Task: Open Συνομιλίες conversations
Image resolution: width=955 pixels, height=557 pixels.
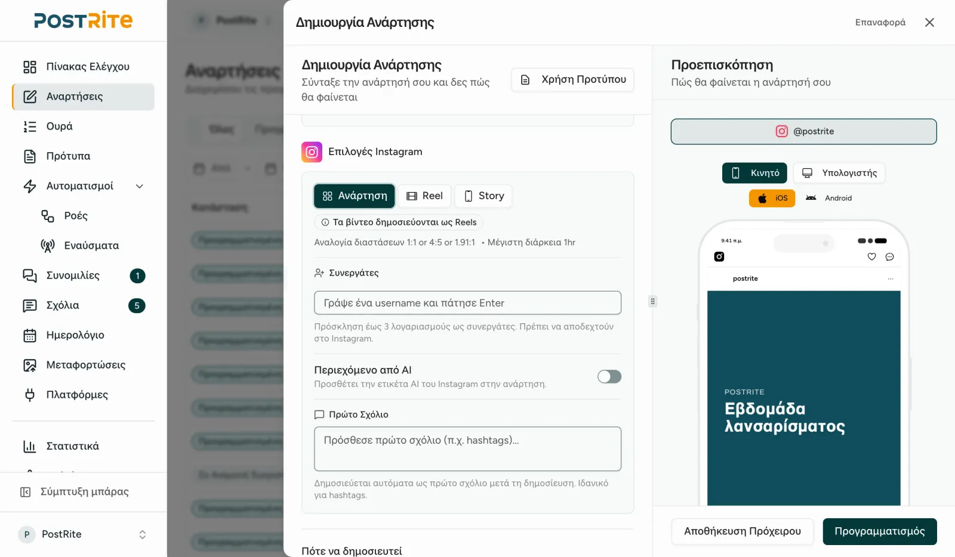Action: click(x=83, y=276)
